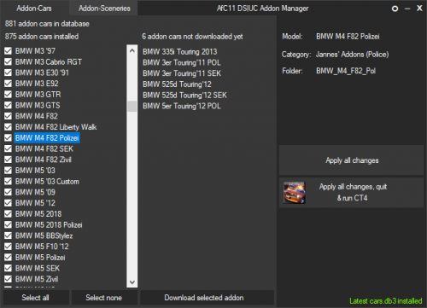Click Apply all changes, quit & run CT4
427x308 pixels.
coord(352,193)
